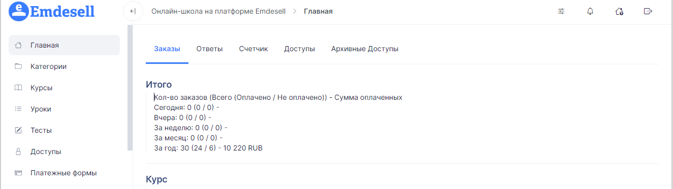Open notifications bell icon

tap(590, 11)
